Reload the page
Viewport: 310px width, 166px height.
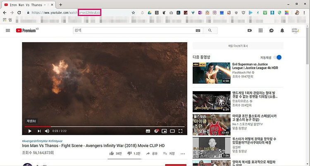pyautogui.click(x=19, y=13)
